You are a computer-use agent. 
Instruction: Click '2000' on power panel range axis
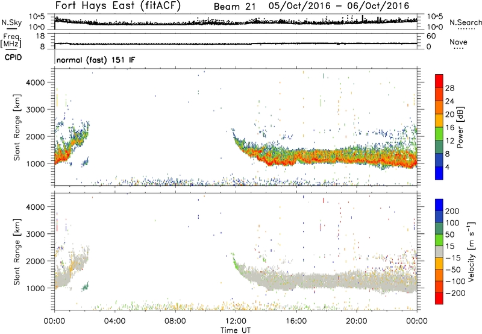point(36,136)
